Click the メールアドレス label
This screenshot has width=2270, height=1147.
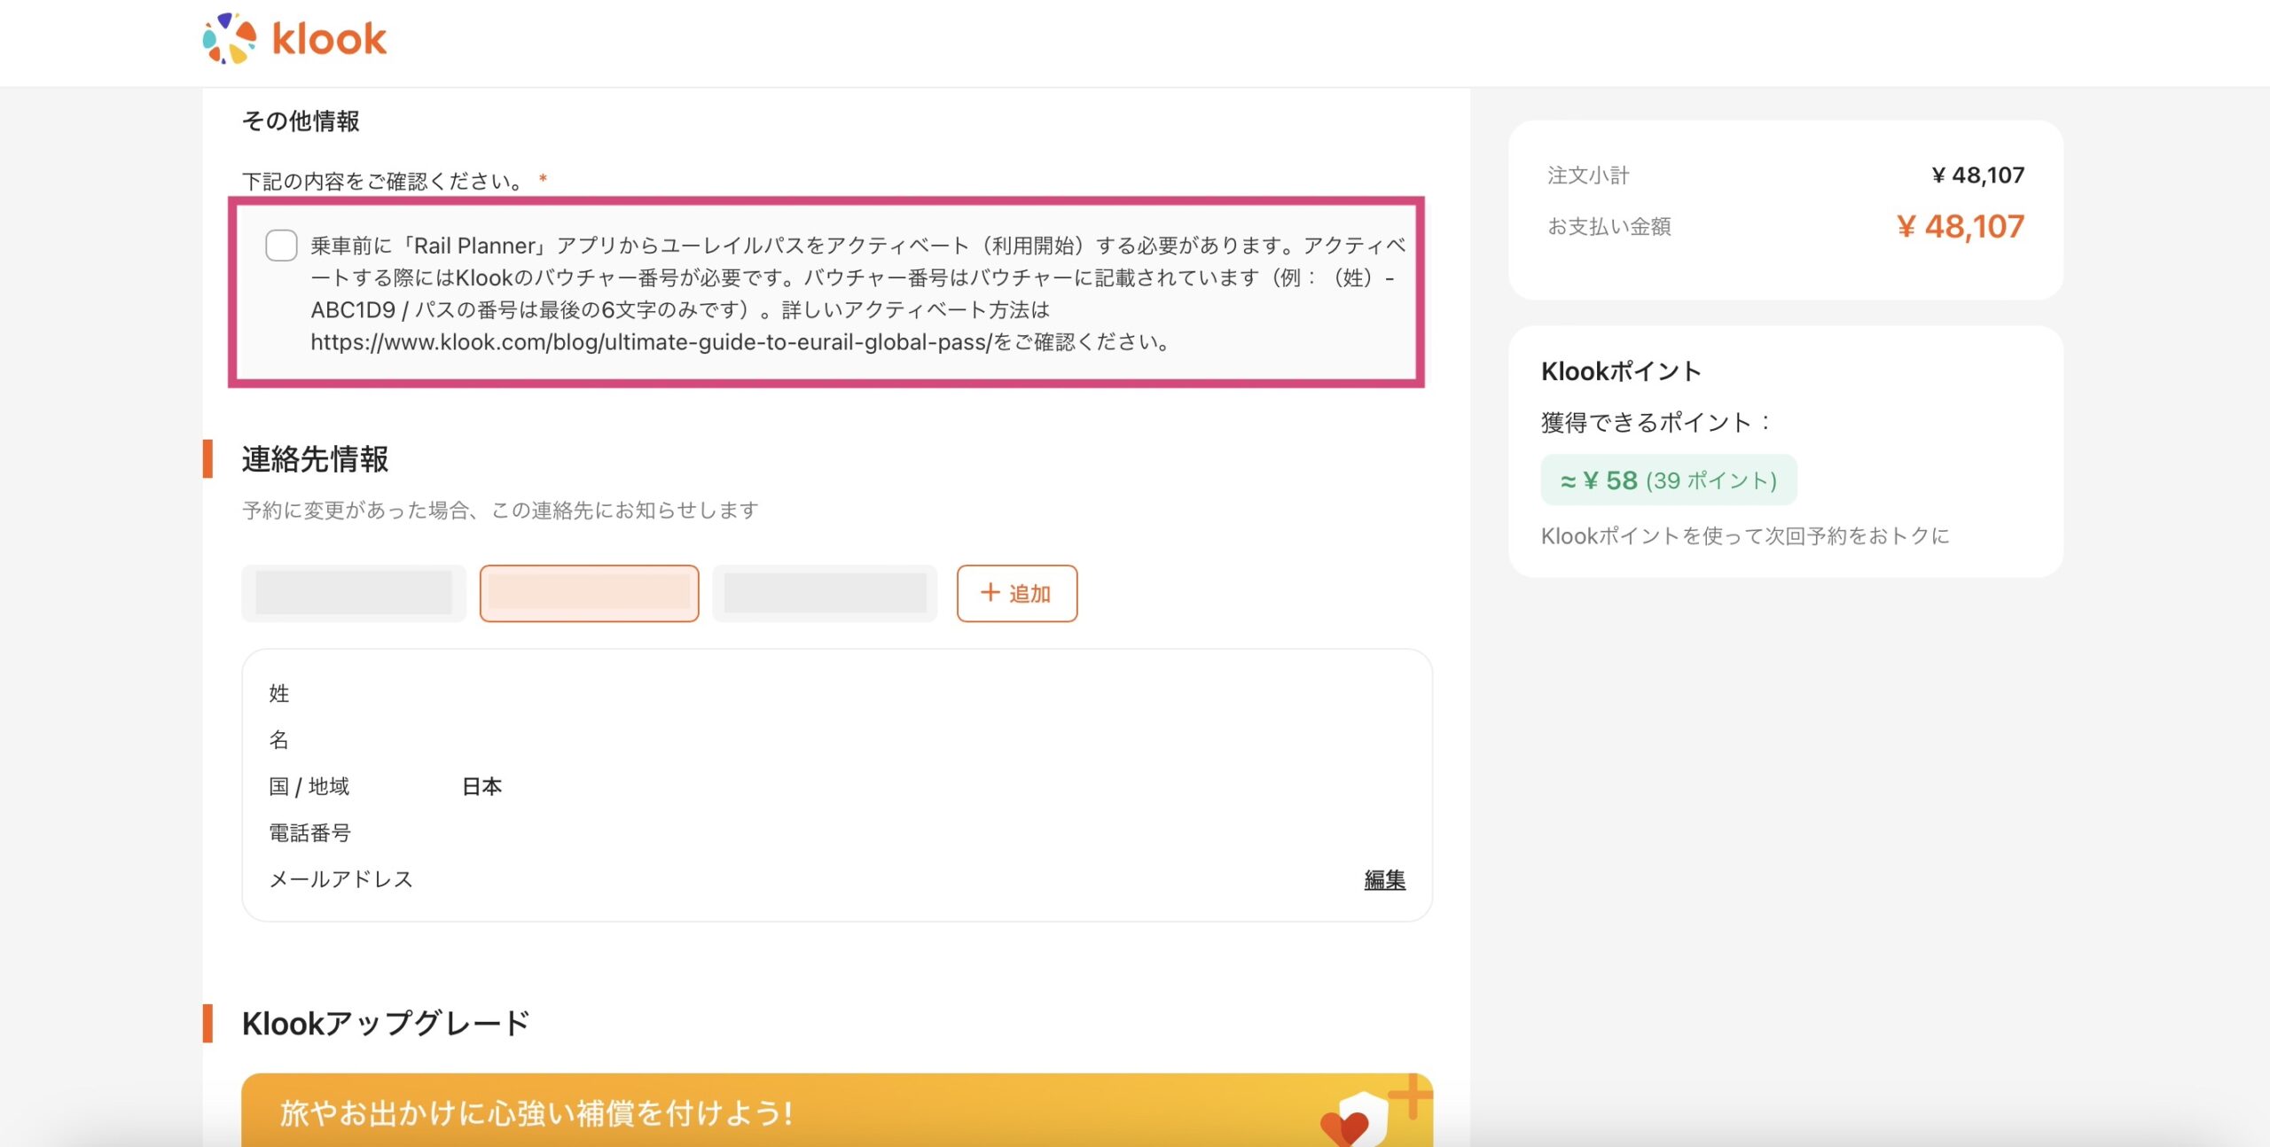(x=341, y=879)
